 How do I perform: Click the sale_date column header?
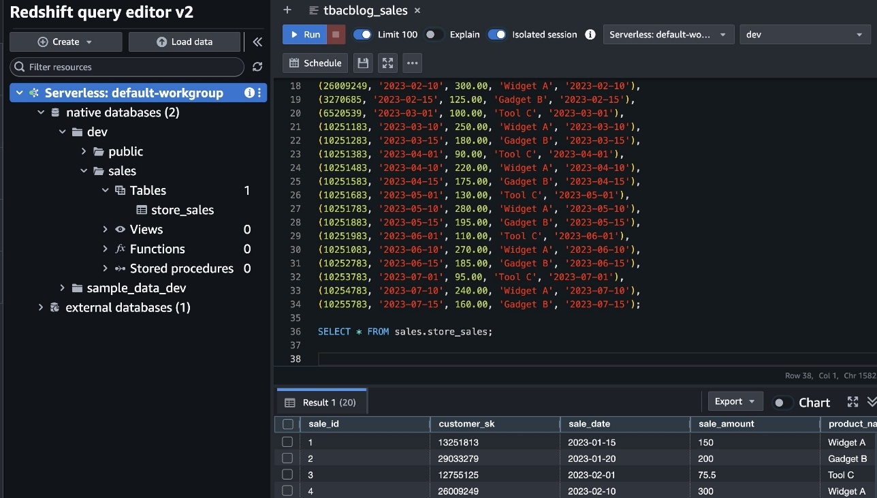pyautogui.click(x=624, y=424)
